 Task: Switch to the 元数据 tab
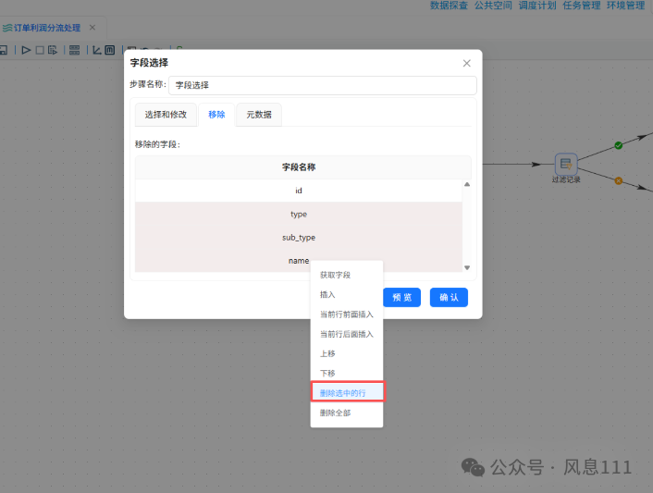click(x=259, y=115)
